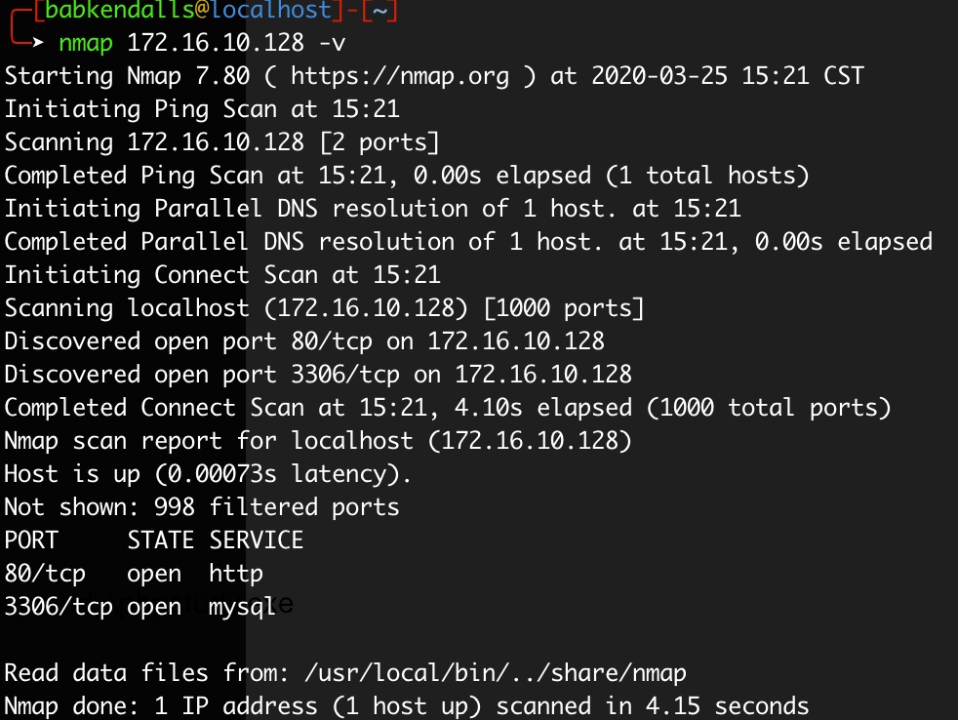Click the "Nmap done" summary line
Viewport: 958px width, 720px height.
(x=406, y=706)
